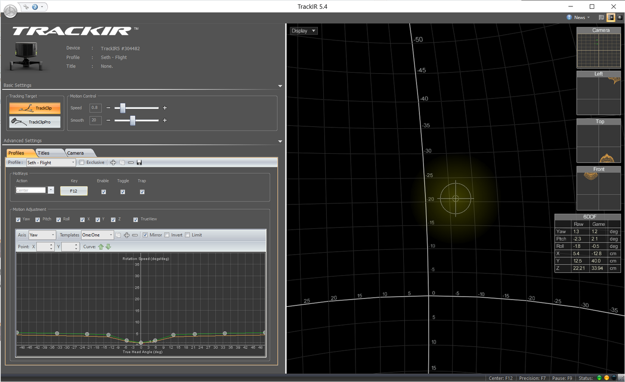The height and width of the screenshot is (382, 625).
Task: Click the Point Y stepper field
Action: coord(70,247)
